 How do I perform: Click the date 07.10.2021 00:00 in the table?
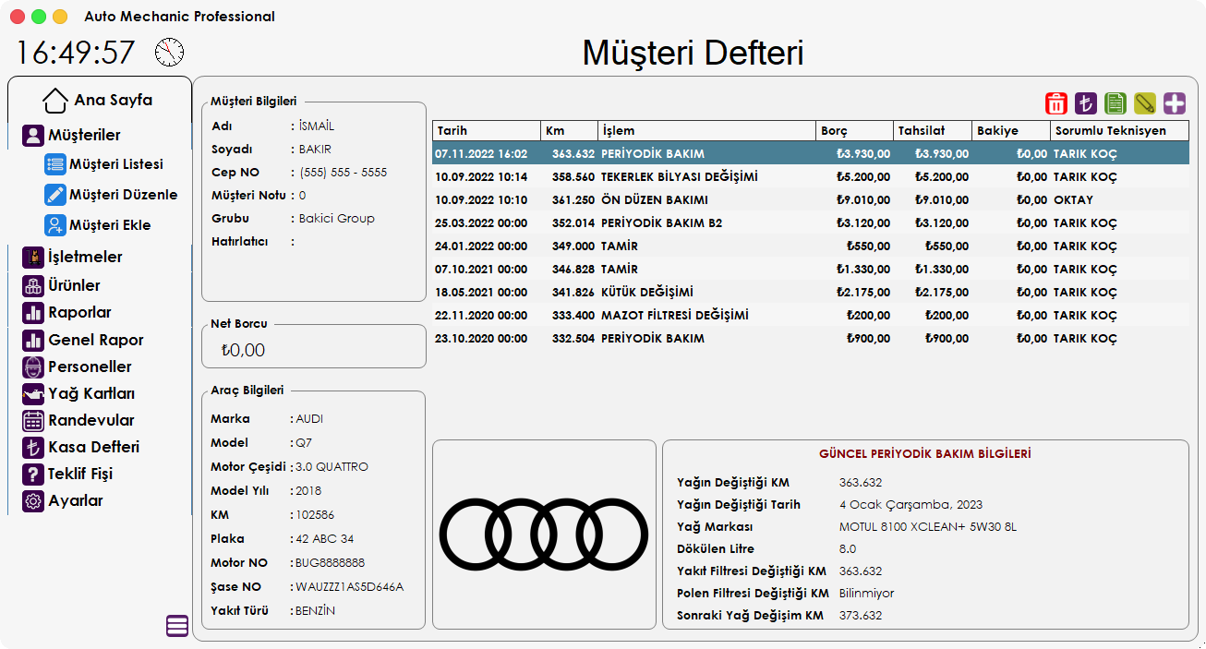point(481,269)
